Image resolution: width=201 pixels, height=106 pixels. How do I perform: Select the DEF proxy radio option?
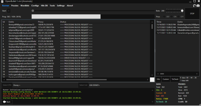click(x=164, y=17)
